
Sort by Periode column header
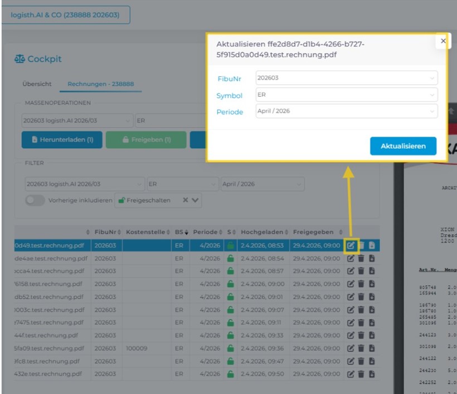tap(207, 232)
